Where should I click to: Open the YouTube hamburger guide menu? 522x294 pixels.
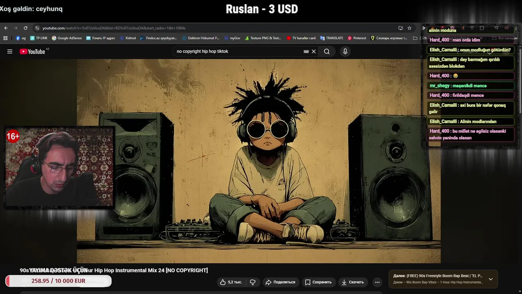pyautogui.click(x=10, y=51)
